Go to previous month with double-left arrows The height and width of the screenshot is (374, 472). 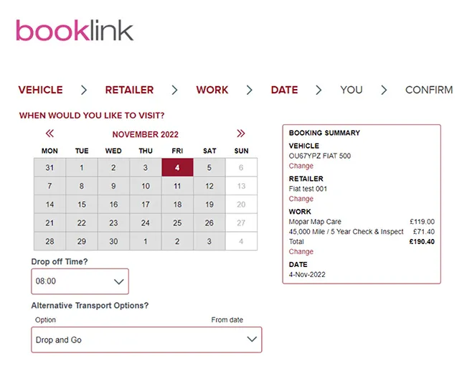pos(49,134)
